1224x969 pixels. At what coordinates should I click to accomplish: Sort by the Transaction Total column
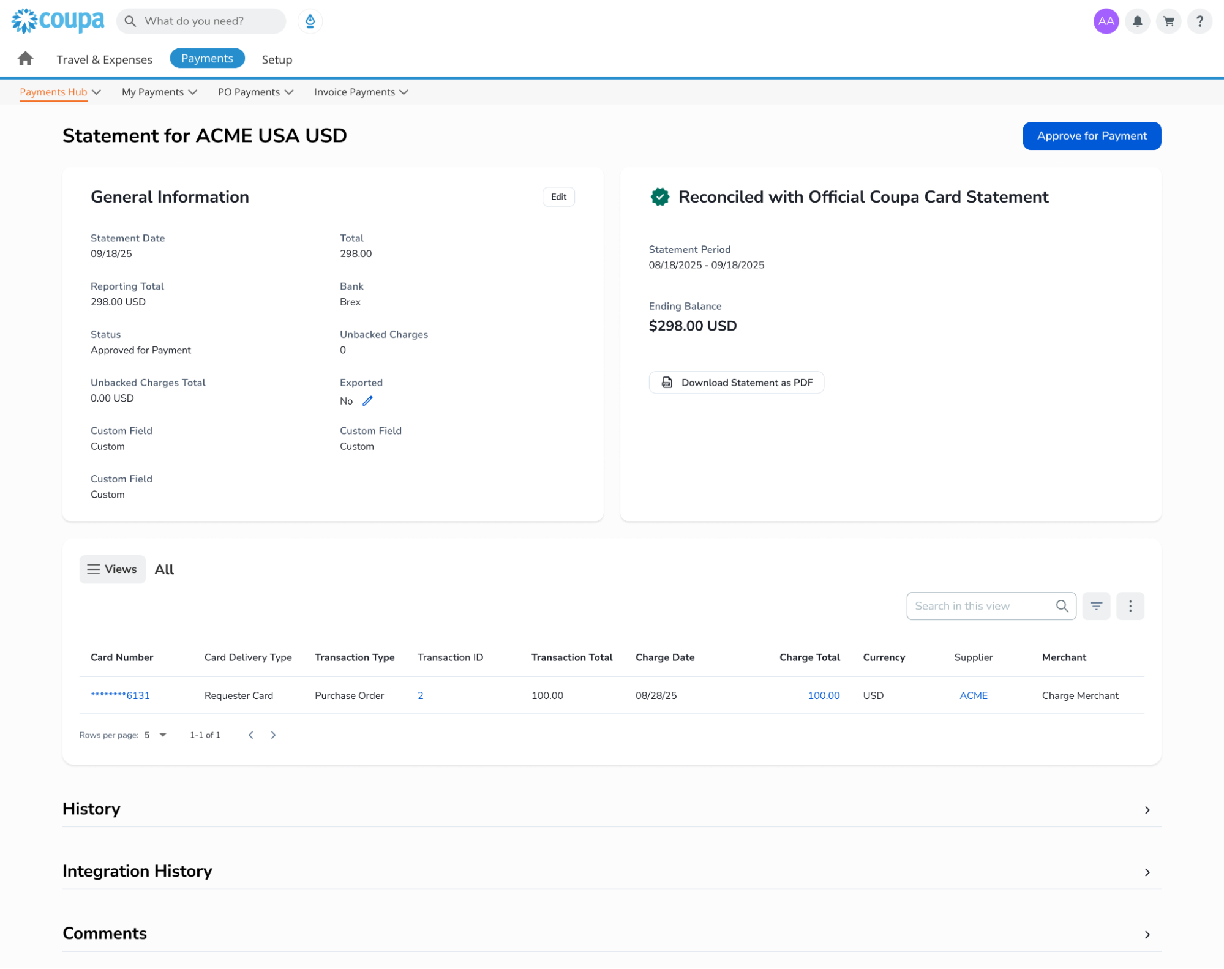tap(571, 657)
